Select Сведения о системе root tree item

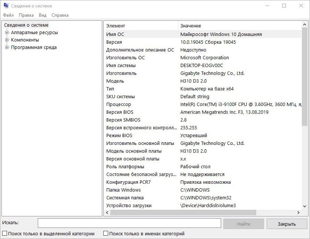click(x=26, y=25)
